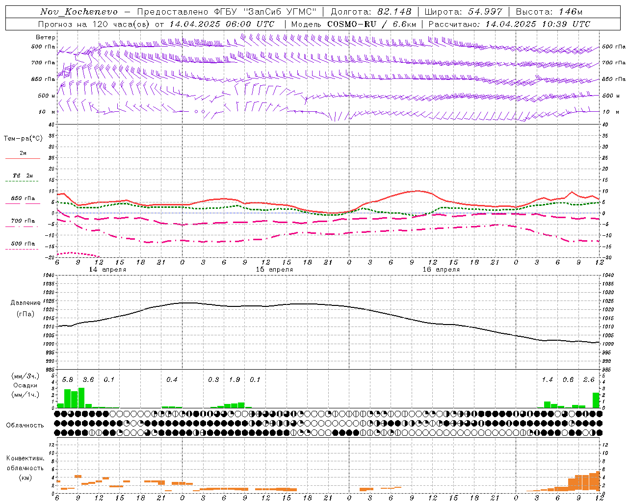The width and height of the screenshot is (628, 502).
Task: Click the precipitation value 1.4
Action: click(x=548, y=380)
